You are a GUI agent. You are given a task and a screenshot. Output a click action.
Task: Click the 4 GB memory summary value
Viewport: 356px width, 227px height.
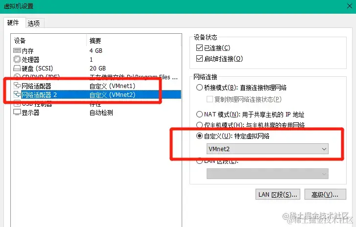click(x=96, y=50)
